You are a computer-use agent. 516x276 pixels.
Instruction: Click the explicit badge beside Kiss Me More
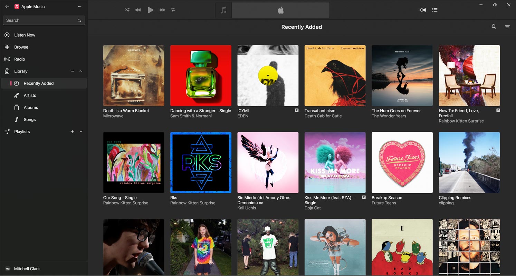[364, 197]
